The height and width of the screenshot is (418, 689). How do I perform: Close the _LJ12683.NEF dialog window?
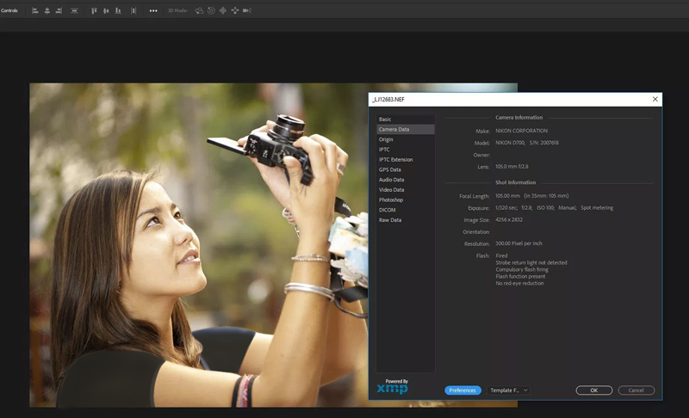click(x=655, y=100)
